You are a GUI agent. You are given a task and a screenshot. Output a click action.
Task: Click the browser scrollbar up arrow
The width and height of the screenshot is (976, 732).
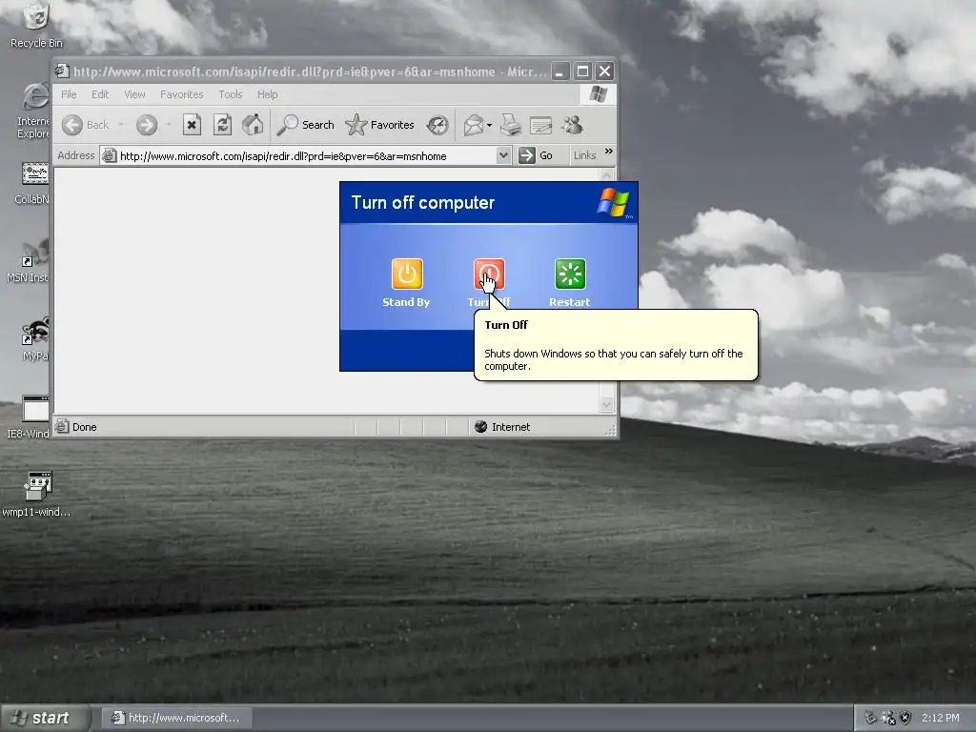tap(607, 175)
